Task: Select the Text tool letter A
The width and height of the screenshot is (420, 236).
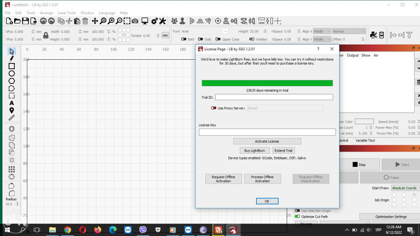Action: [x=12, y=103]
